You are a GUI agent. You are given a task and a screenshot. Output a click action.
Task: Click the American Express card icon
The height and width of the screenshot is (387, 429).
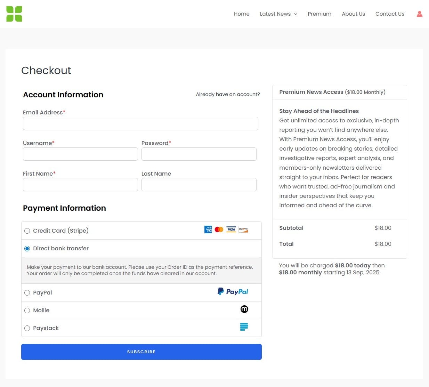click(x=208, y=229)
